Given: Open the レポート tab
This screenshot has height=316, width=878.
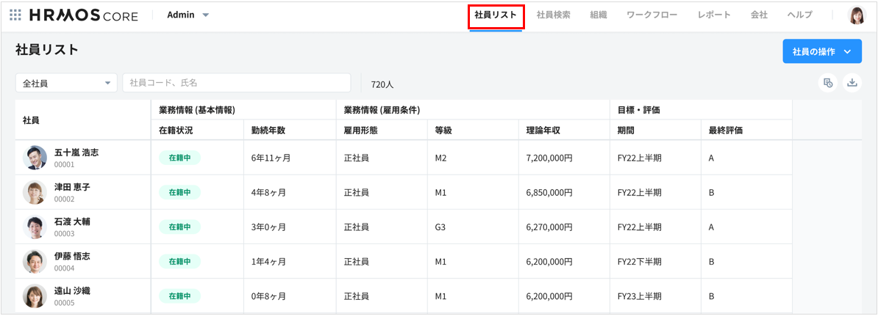Looking at the screenshot, I should pyautogui.click(x=713, y=15).
